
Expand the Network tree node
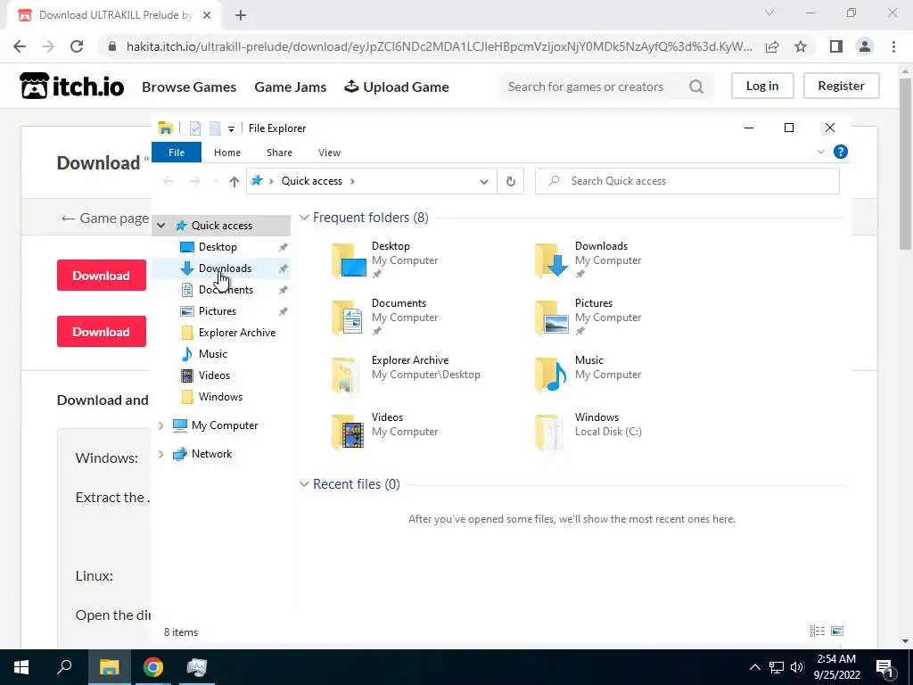tap(161, 454)
